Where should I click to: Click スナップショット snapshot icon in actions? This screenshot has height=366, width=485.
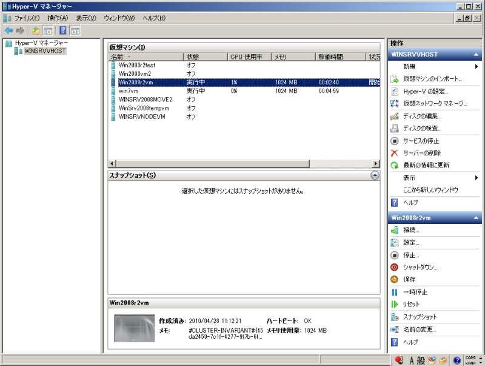[395, 317]
